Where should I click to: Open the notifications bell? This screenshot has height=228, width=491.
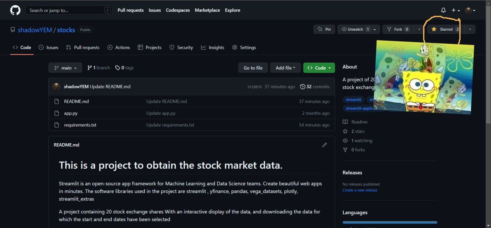pyautogui.click(x=444, y=10)
